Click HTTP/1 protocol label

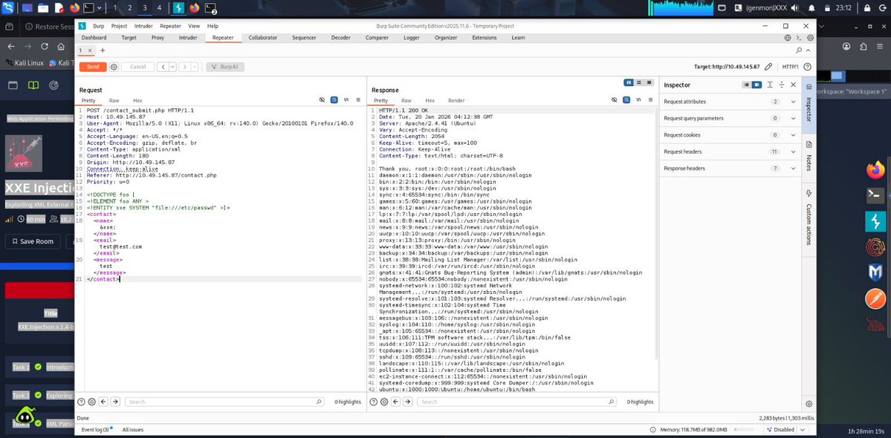coord(790,67)
